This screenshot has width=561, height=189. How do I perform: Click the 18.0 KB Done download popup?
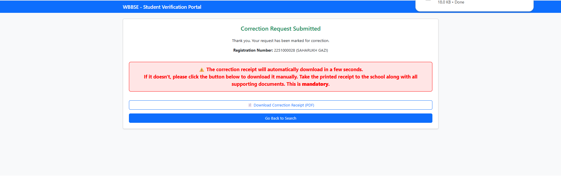click(x=474, y=5)
